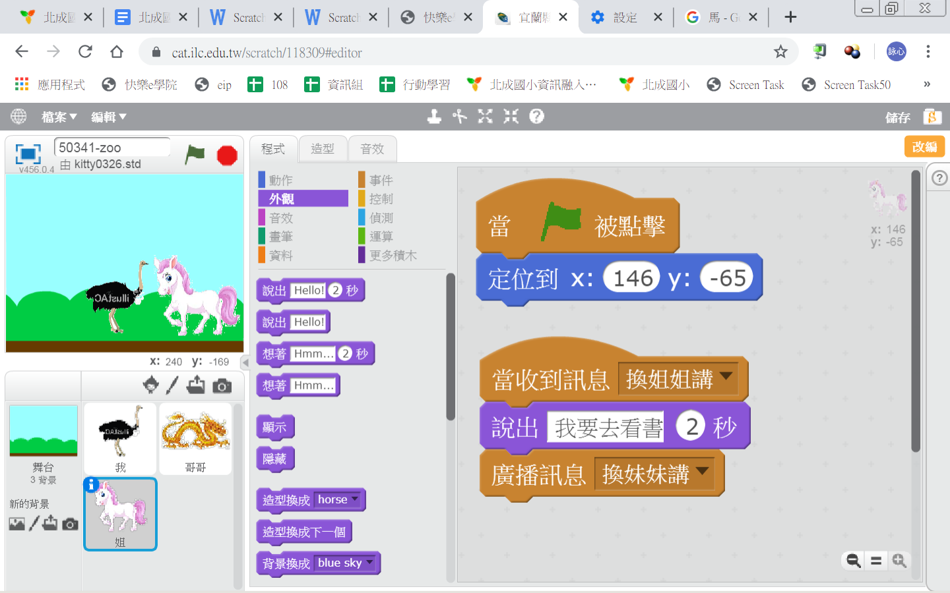Click the info badge on 姐 sprite
Image resolution: width=950 pixels, height=593 pixels.
pos(91,485)
